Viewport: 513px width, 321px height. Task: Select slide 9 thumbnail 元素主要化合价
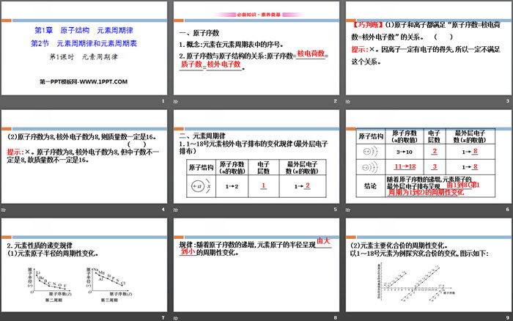click(x=429, y=265)
